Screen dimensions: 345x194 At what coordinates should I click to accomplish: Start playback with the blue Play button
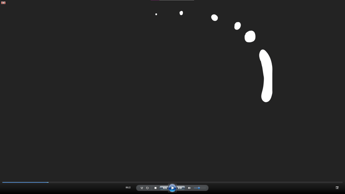coord(172,188)
